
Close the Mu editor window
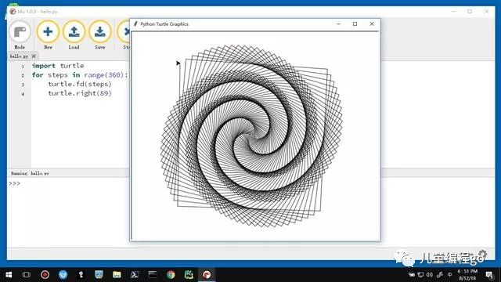(x=486, y=12)
